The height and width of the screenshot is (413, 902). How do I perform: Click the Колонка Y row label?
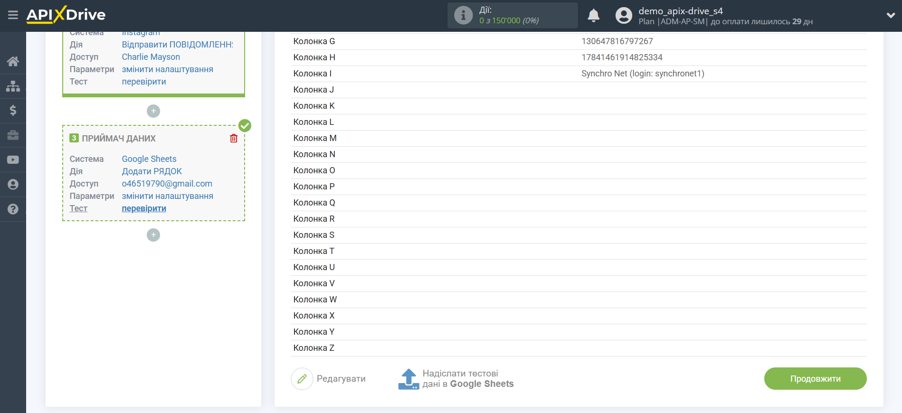click(314, 332)
